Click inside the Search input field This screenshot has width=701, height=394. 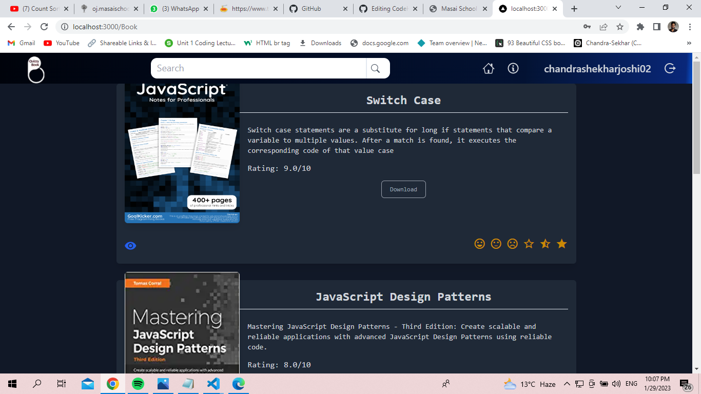[x=257, y=68]
